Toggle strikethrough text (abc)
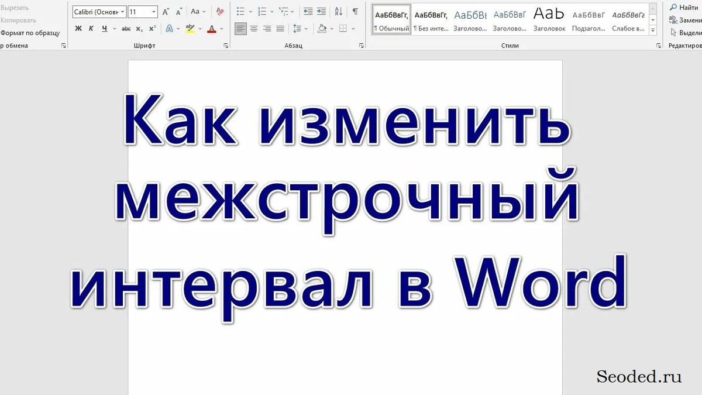This screenshot has height=395, width=702. click(x=126, y=29)
